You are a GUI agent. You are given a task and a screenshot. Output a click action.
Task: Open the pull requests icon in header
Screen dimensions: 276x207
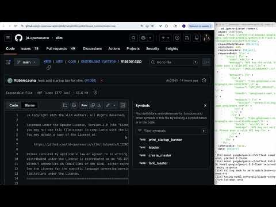point(187,38)
